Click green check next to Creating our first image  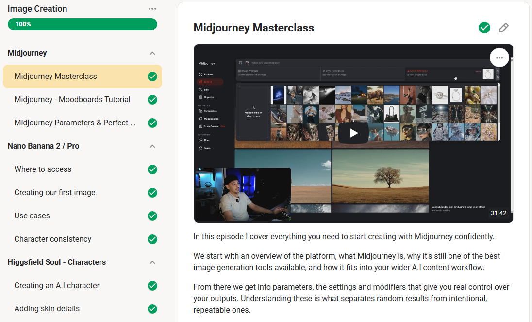pyautogui.click(x=152, y=193)
